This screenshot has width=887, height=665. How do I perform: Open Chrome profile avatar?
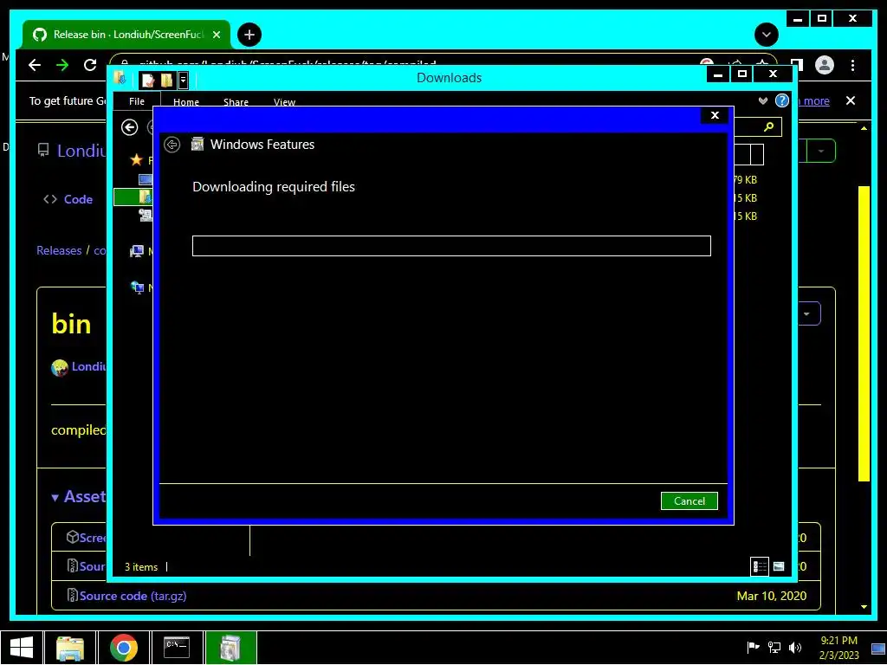click(x=825, y=65)
